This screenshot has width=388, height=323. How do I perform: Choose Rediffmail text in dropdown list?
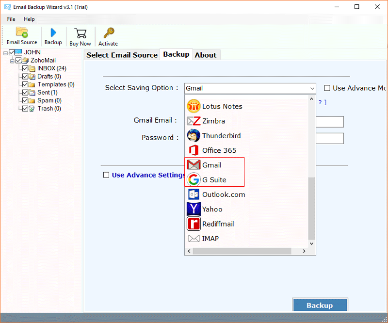[x=218, y=224]
